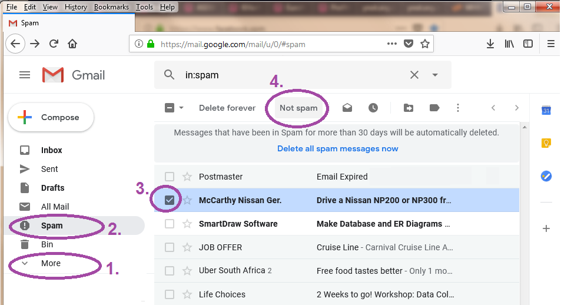This screenshot has width=561, height=305.
Task: Check the JOB OFFER email checkbox
Action: (170, 247)
